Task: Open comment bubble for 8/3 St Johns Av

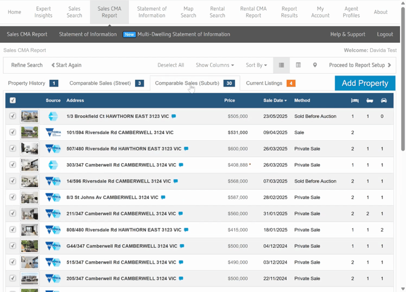Action: point(163,197)
